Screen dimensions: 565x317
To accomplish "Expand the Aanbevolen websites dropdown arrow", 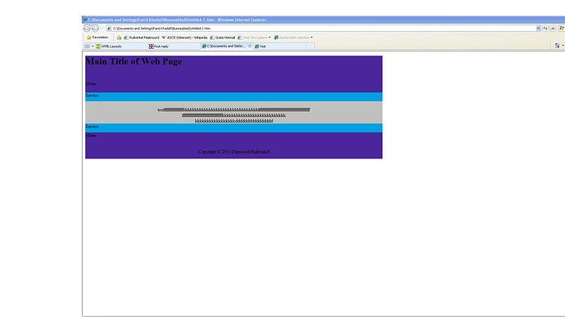I will tap(312, 38).
